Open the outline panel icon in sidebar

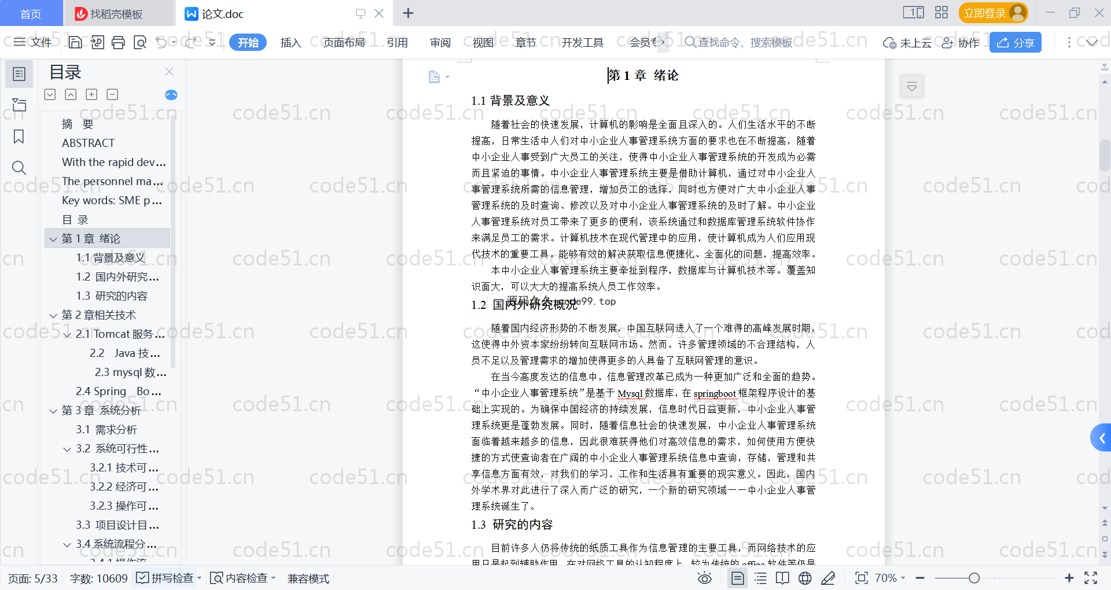19,74
